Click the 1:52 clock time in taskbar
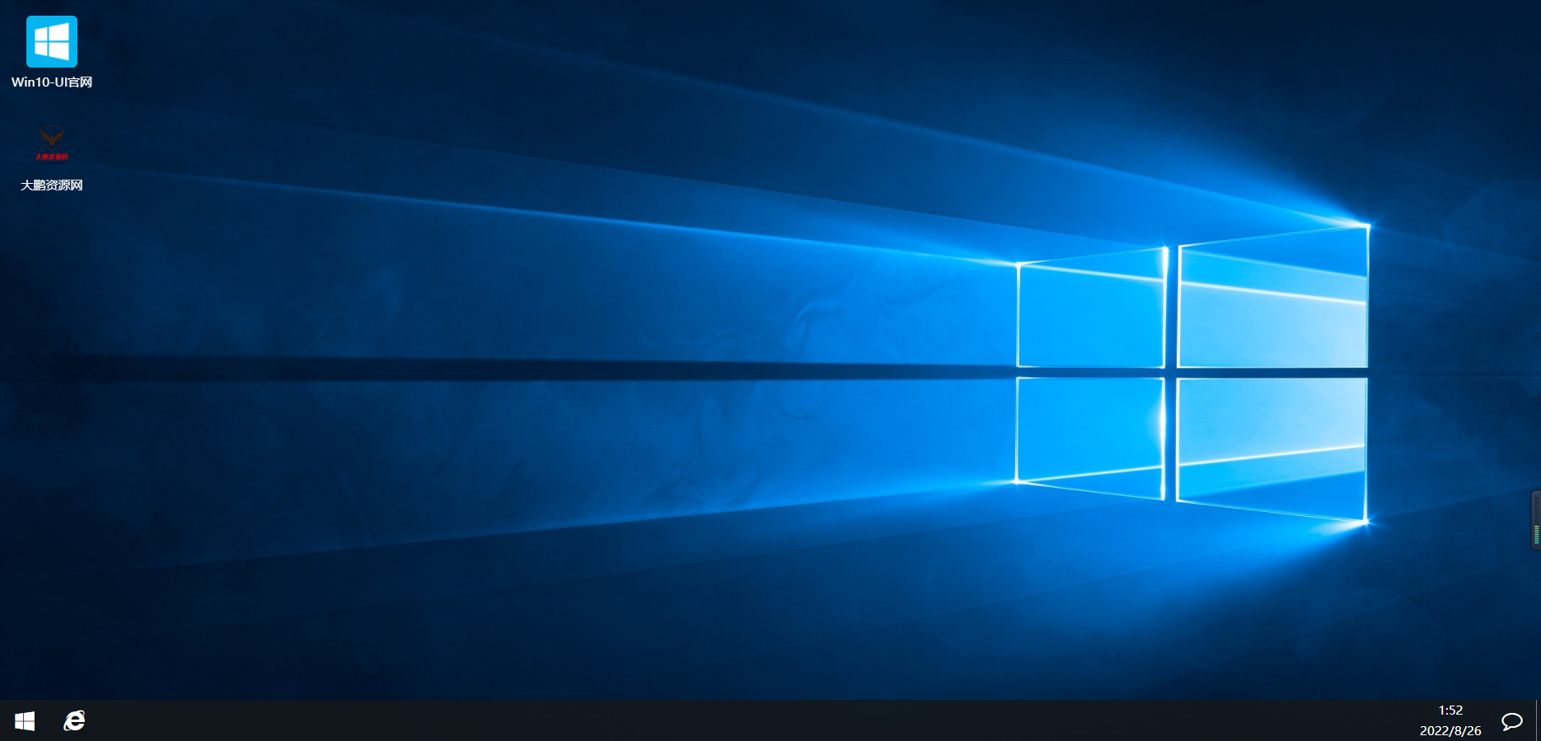The image size is (1541, 741). 1450,711
